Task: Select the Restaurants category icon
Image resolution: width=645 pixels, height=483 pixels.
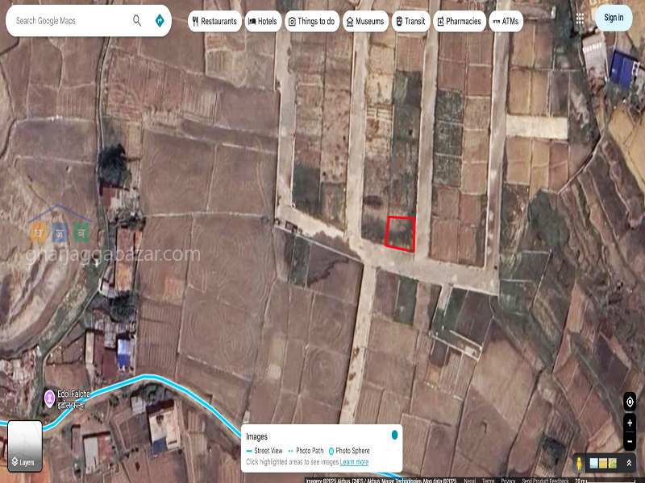Action: click(194, 21)
